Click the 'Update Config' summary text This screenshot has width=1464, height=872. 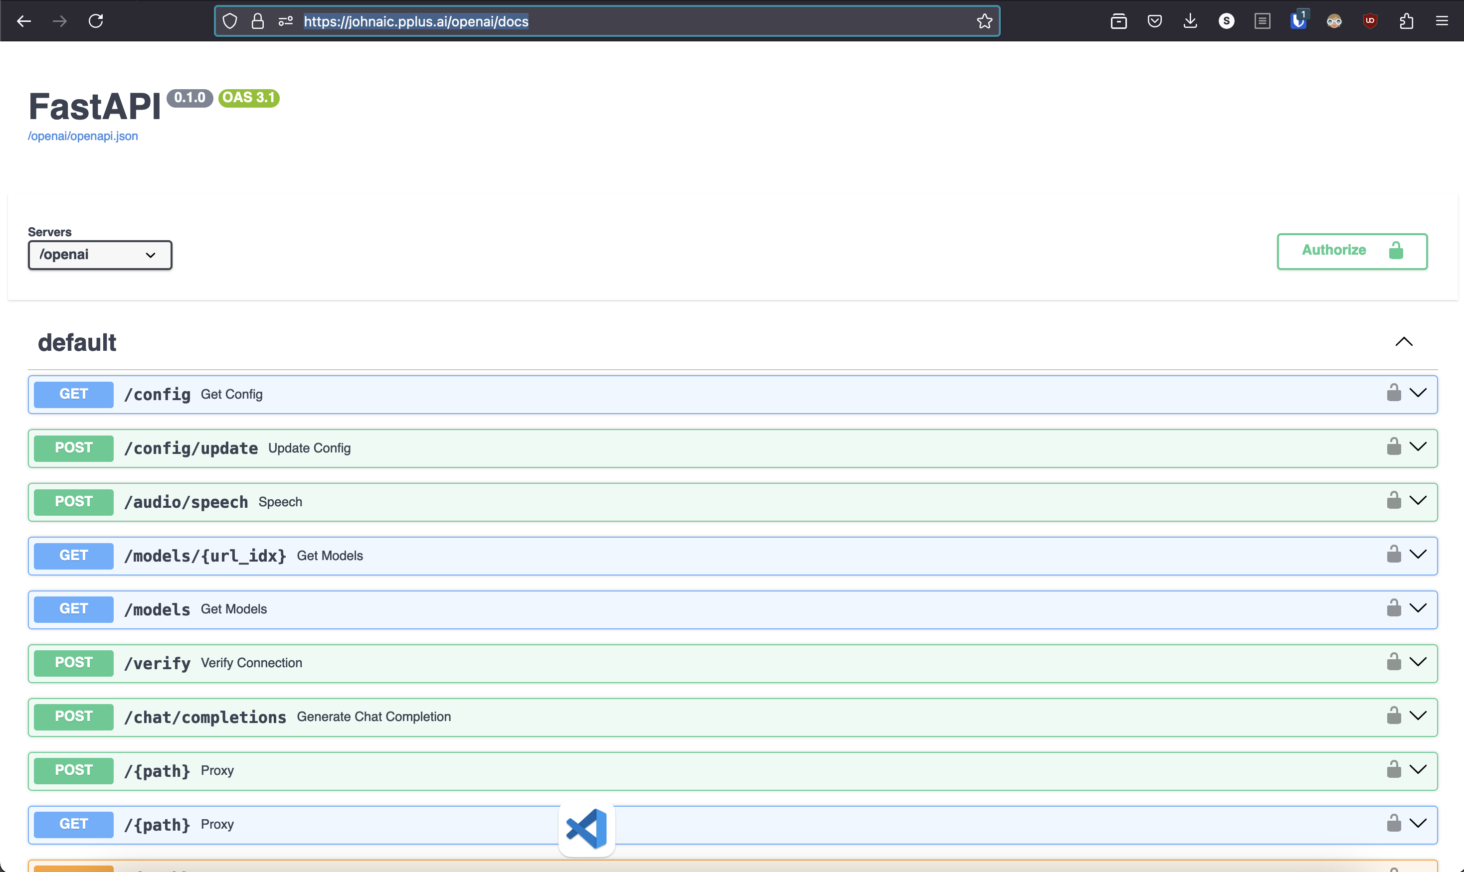(x=309, y=448)
